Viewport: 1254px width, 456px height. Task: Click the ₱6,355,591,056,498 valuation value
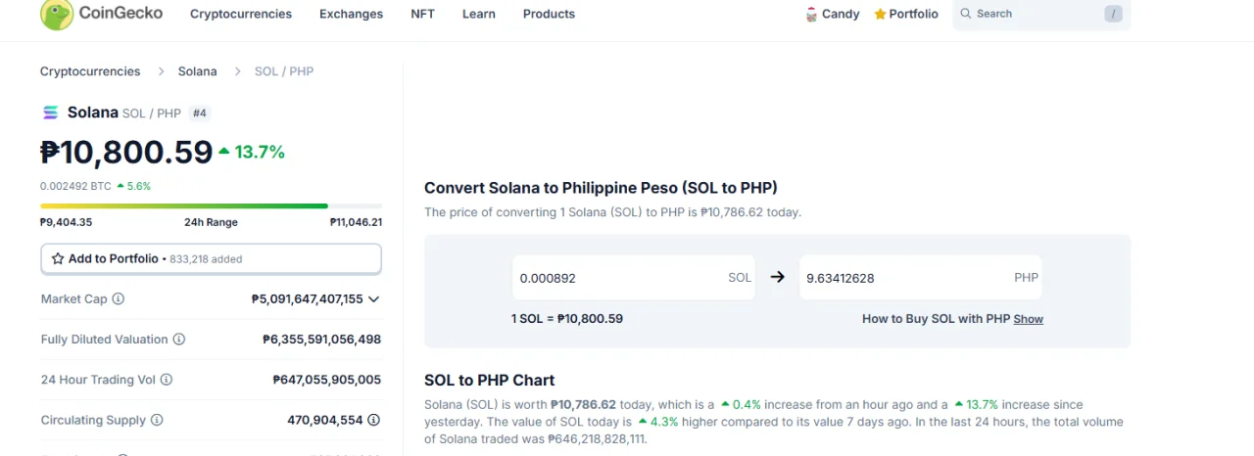[x=321, y=340]
